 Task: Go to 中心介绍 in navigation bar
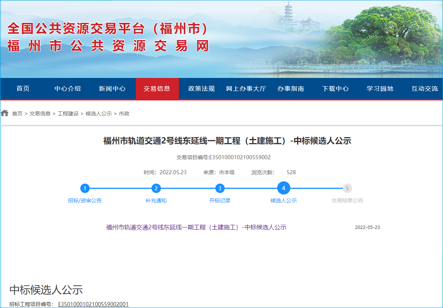point(68,89)
